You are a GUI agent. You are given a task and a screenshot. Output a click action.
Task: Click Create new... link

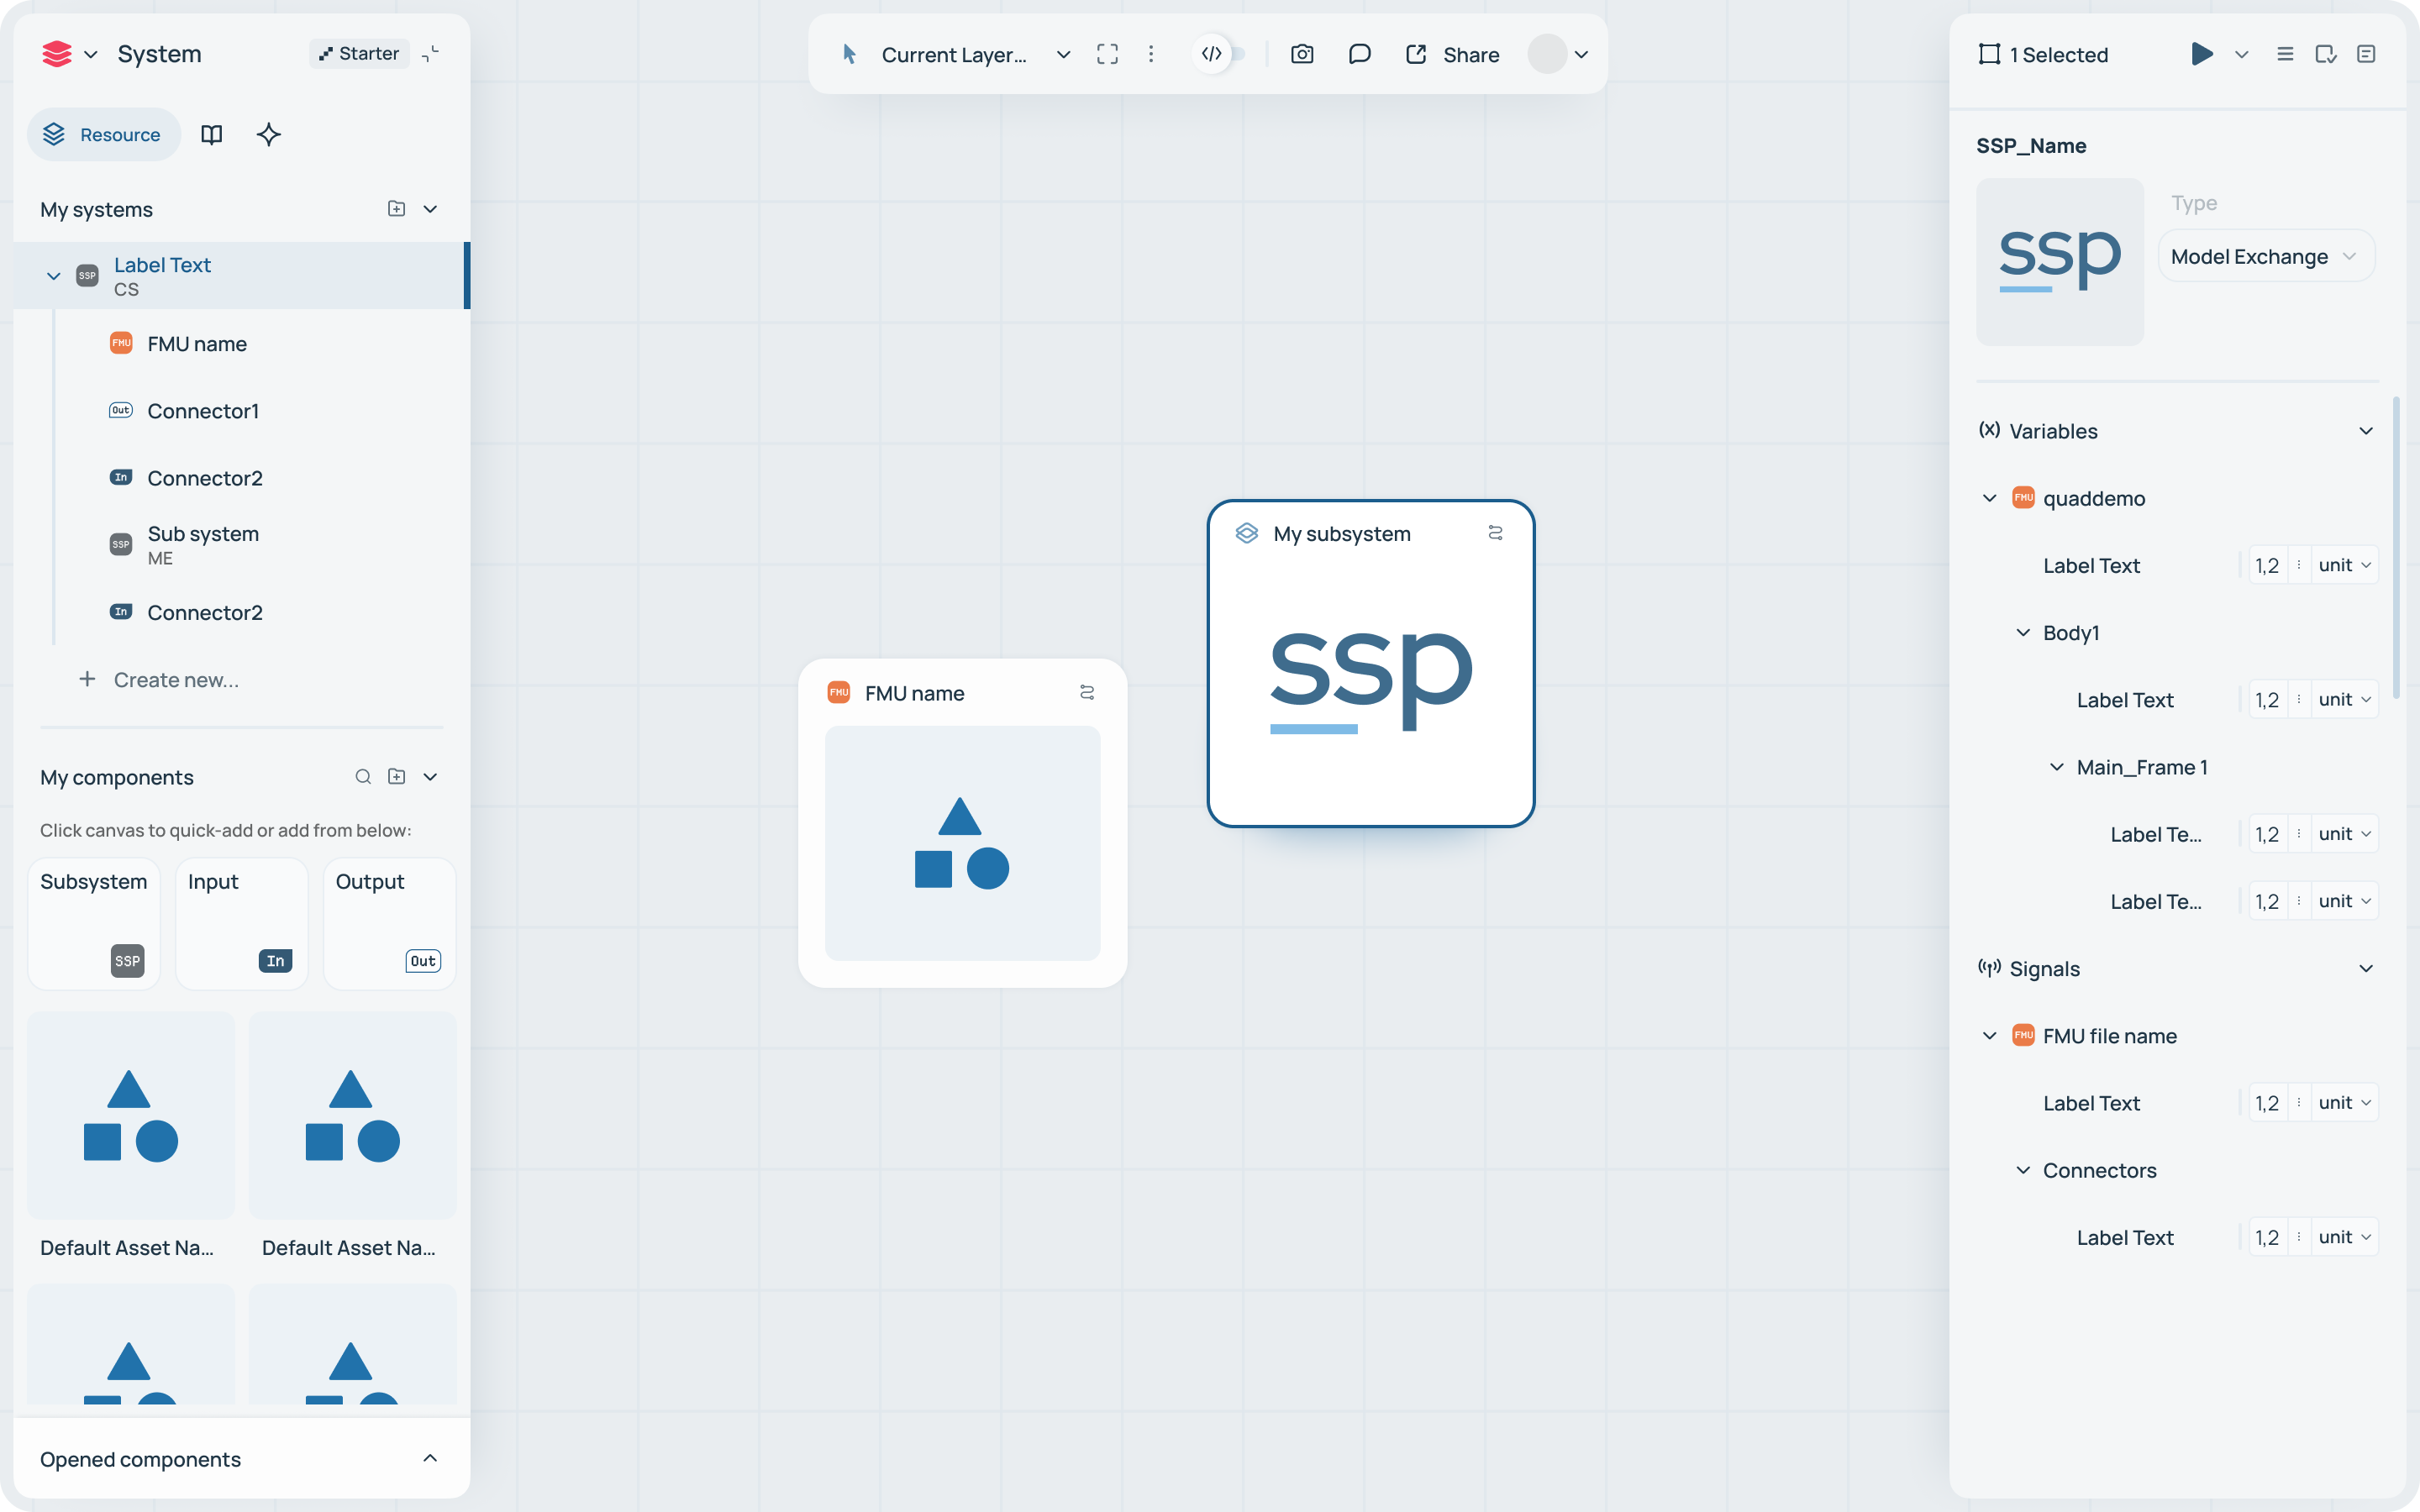176,680
